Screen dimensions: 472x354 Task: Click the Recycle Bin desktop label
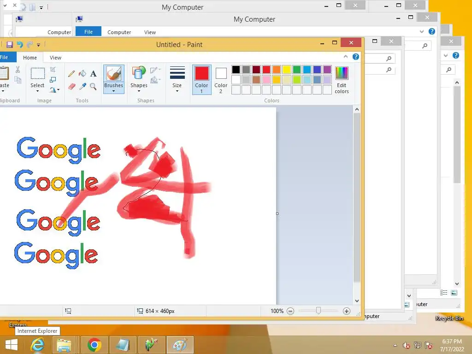[x=449, y=318]
